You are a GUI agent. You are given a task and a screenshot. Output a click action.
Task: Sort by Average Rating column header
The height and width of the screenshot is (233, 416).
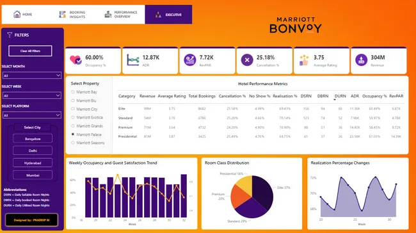coord(172,96)
